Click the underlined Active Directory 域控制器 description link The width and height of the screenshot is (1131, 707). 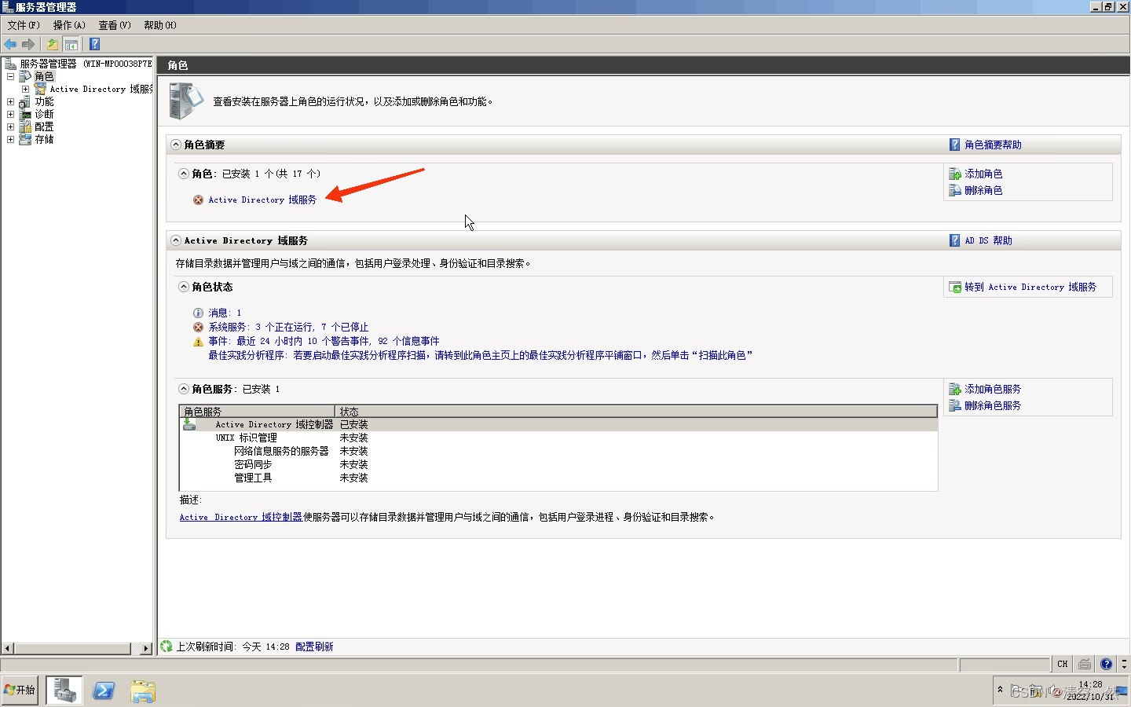[x=241, y=517]
